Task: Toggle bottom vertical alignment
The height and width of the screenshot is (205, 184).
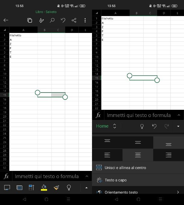Action: click(169, 142)
